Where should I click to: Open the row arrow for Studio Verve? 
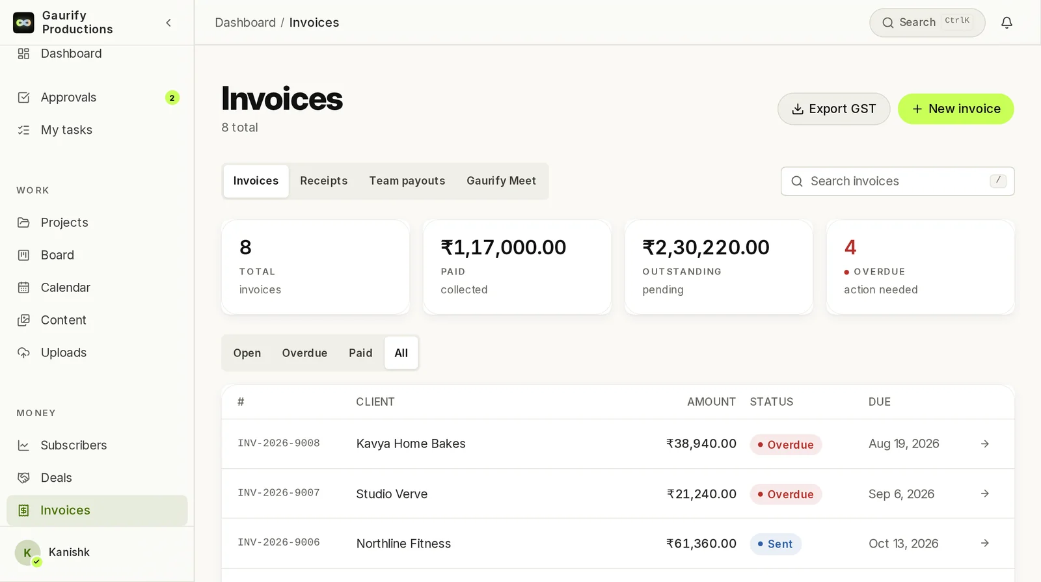pyautogui.click(x=985, y=494)
